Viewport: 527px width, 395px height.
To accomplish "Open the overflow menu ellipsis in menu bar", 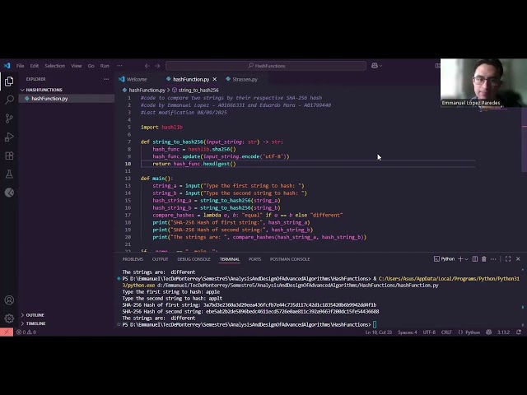I will point(119,66).
